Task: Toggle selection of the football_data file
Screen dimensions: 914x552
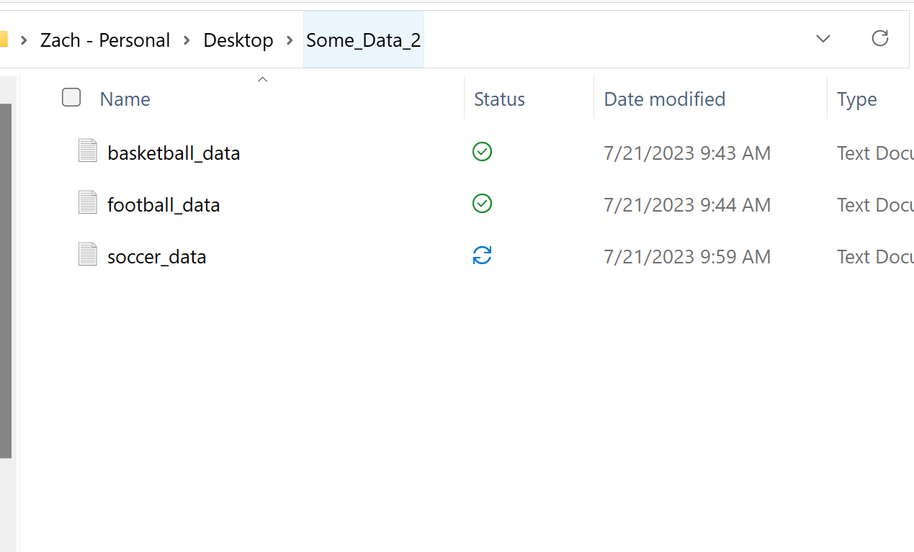Action: pyautogui.click(x=163, y=204)
